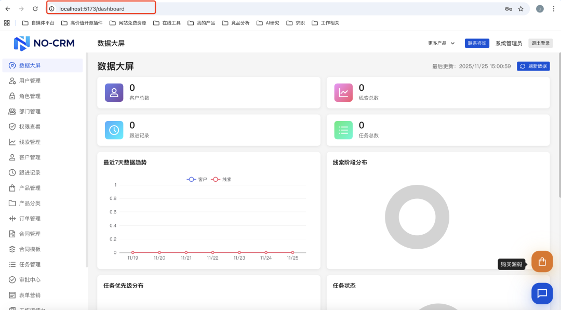Click the 系统管理员 user label
This screenshot has width=561, height=310.
(509, 43)
